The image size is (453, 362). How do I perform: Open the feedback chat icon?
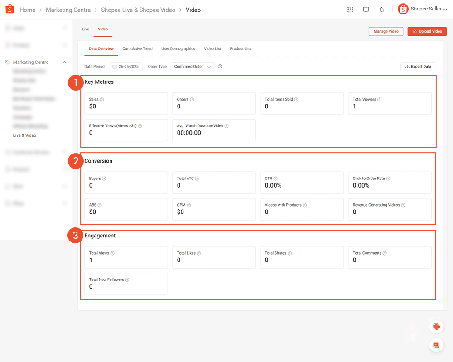tap(436, 345)
